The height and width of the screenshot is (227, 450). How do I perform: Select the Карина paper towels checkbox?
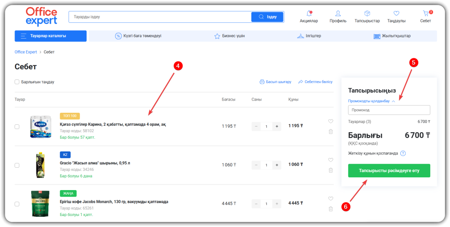point(17,127)
